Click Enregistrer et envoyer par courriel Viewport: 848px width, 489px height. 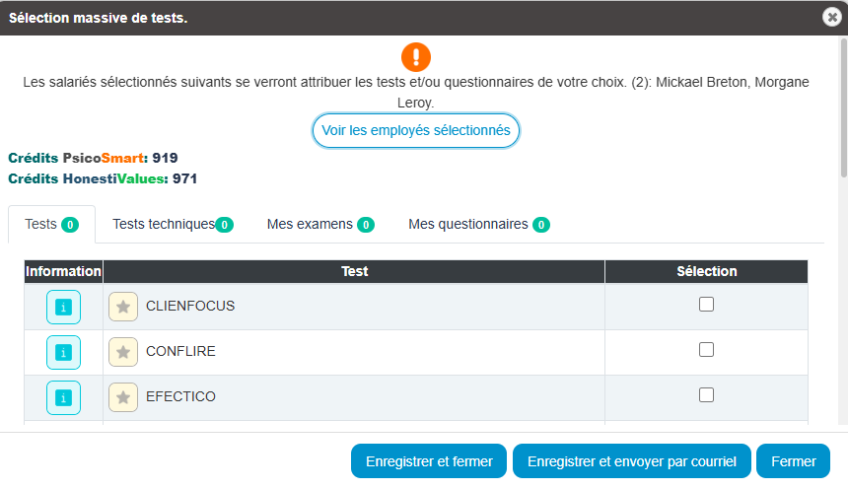point(631,461)
